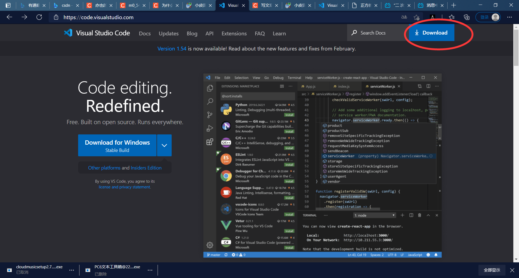
Task: Click the page vertical scrollbar thumb
Action: pyautogui.click(x=516, y=48)
